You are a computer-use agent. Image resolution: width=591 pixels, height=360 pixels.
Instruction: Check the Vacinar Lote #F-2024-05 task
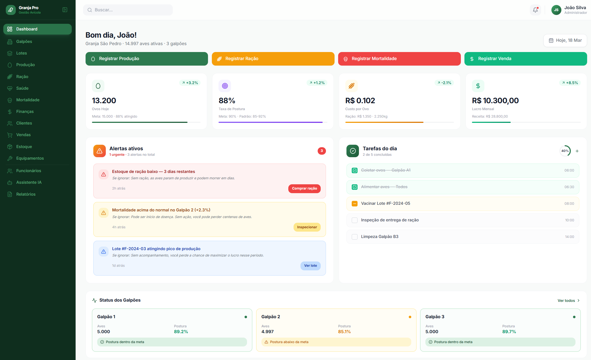[354, 203]
